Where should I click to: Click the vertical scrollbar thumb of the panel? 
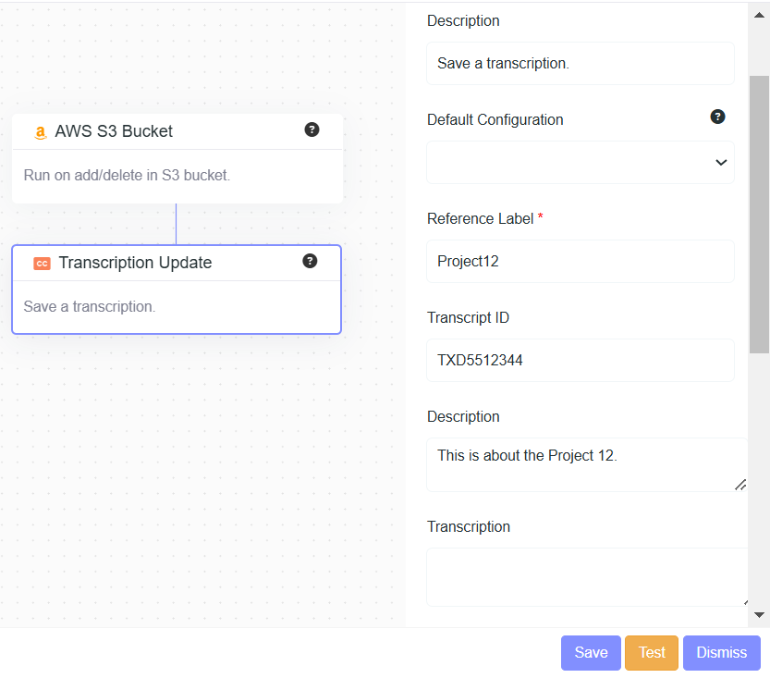click(759, 213)
